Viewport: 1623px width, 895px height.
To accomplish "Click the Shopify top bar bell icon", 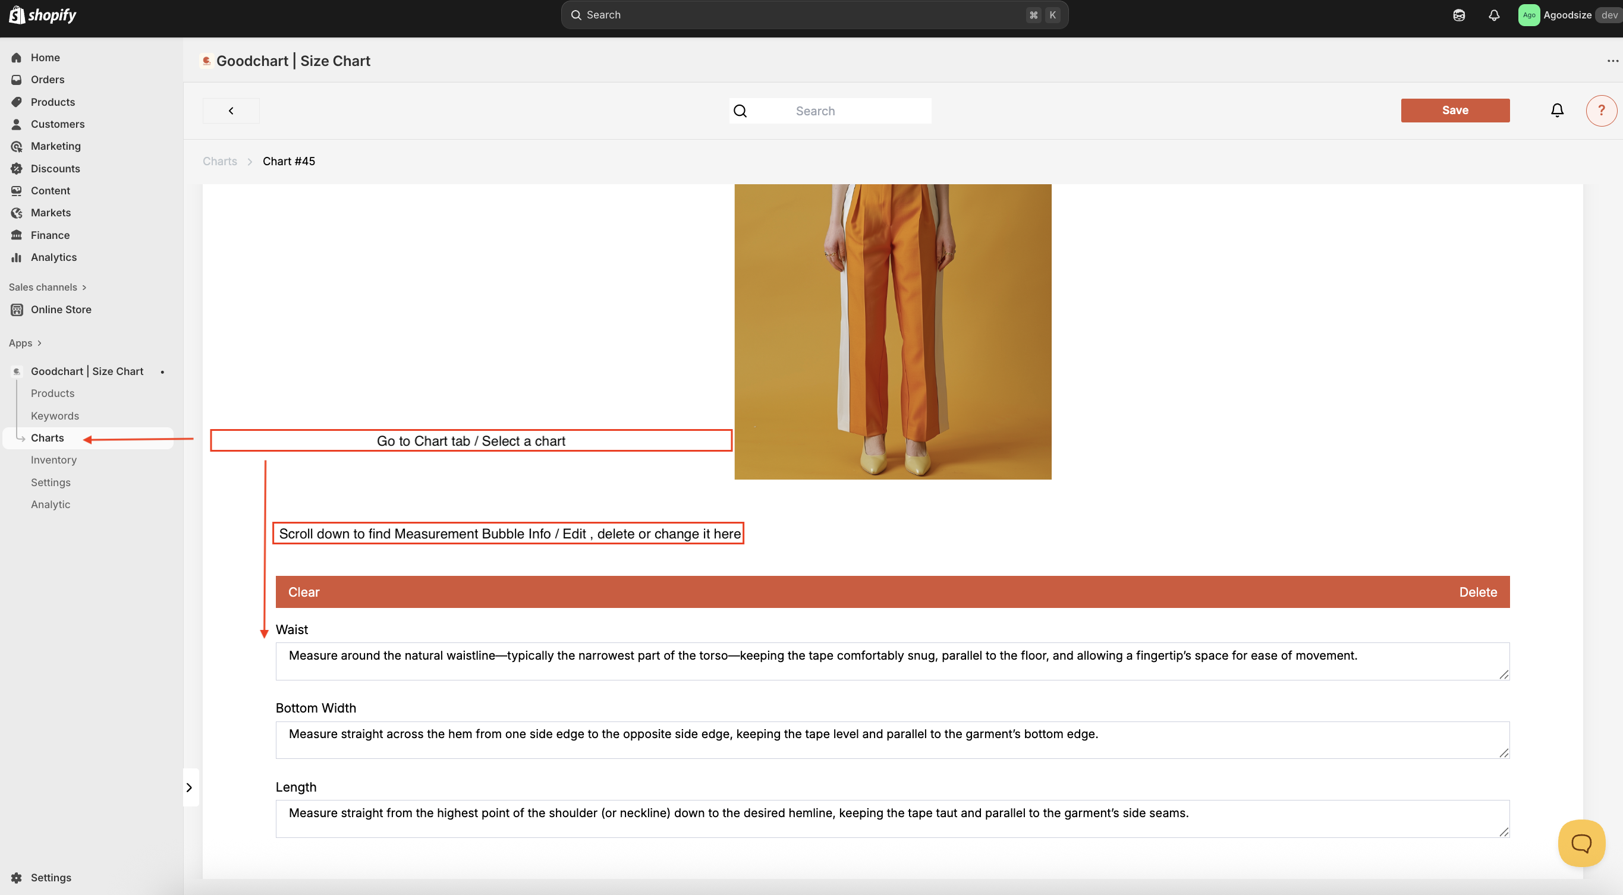I will pyautogui.click(x=1494, y=15).
